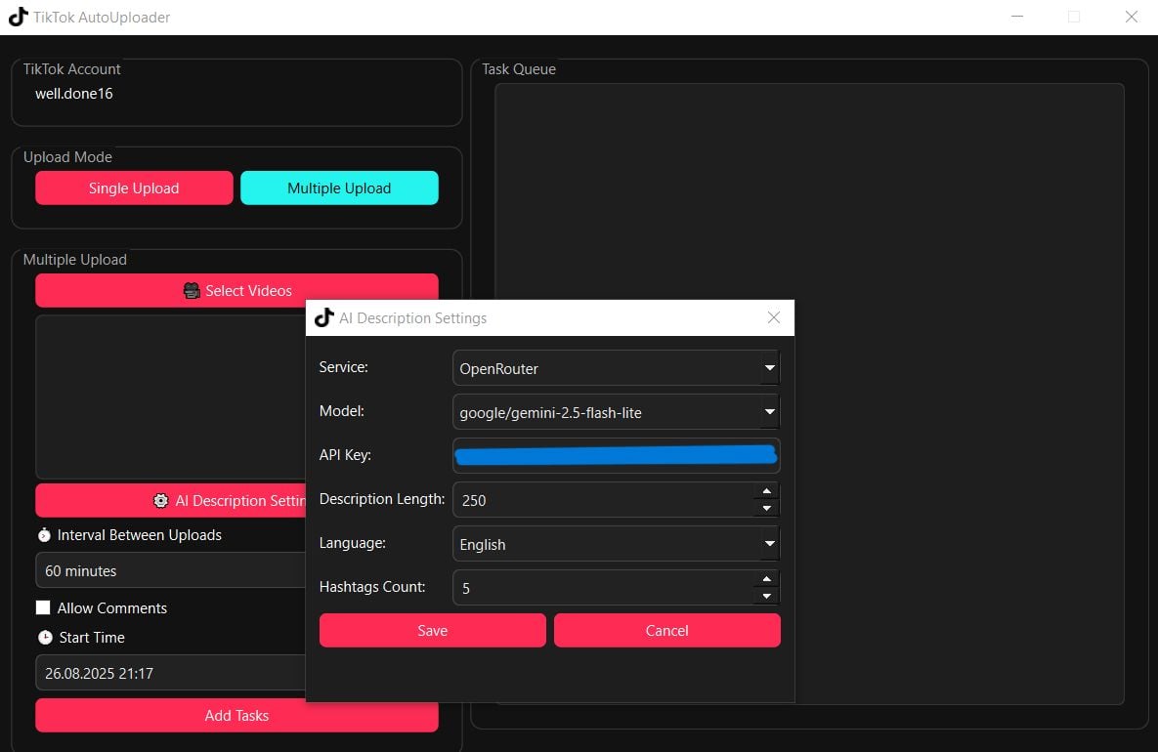Click the stopwatch icon beside Interval Between Uploads
1158x752 pixels.
44,535
